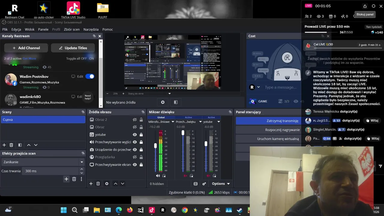Open the Restream chat account dropdown chevron
Viewport: 384px width, 216px height.
coord(258,87)
